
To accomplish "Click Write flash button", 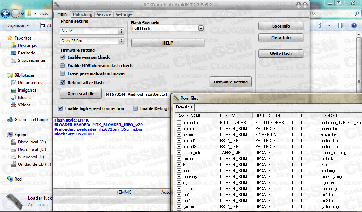I will (x=281, y=53).
